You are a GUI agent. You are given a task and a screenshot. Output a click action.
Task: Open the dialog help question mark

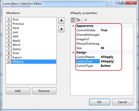122,2
